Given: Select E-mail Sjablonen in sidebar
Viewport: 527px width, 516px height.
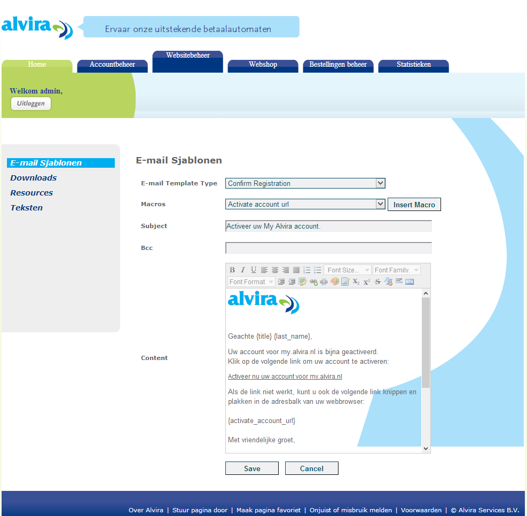Looking at the screenshot, I should pyautogui.click(x=61, y=163).
